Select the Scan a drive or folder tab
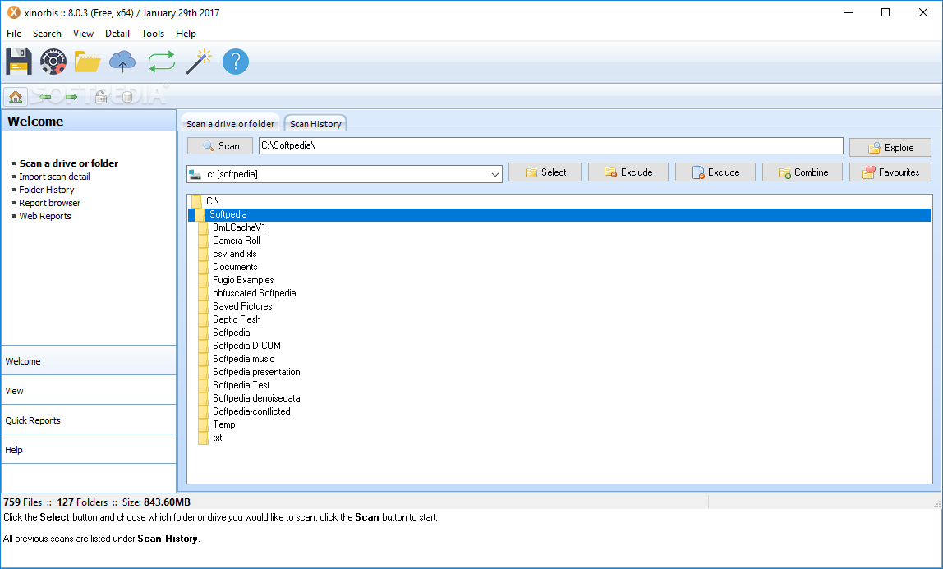This screenshot has height=569, width=943. tap(230, 123)
